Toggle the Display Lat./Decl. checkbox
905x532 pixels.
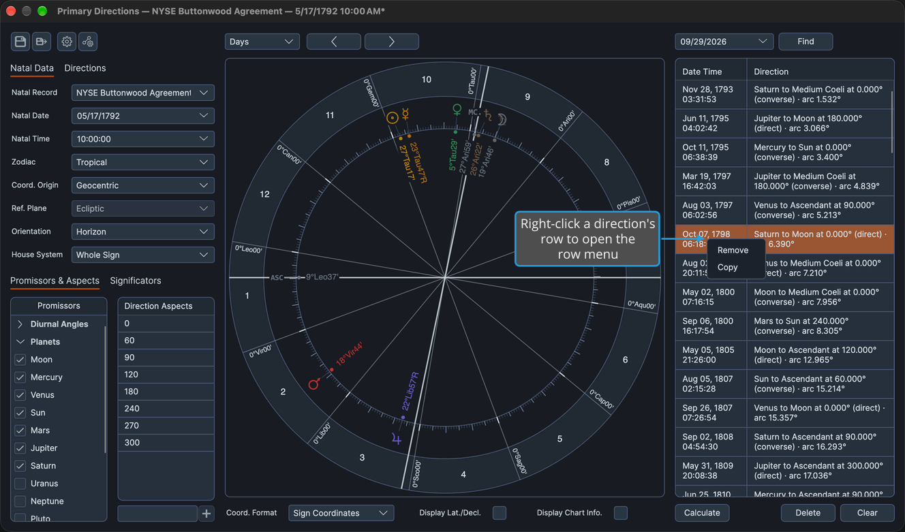[x=500, y=513]
